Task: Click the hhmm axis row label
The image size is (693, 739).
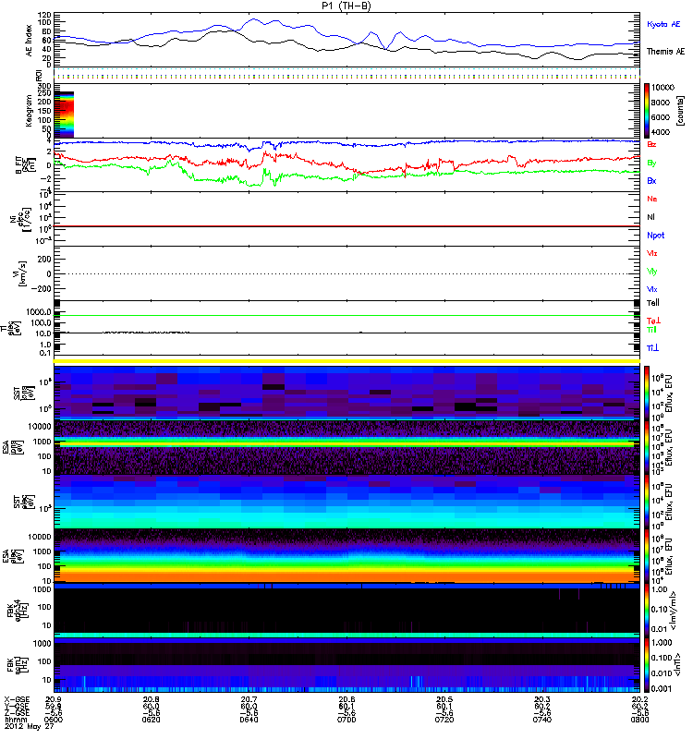Action: pos(15,720)
